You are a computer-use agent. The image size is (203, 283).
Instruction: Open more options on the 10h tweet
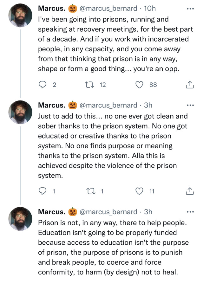tap(190, 8)
